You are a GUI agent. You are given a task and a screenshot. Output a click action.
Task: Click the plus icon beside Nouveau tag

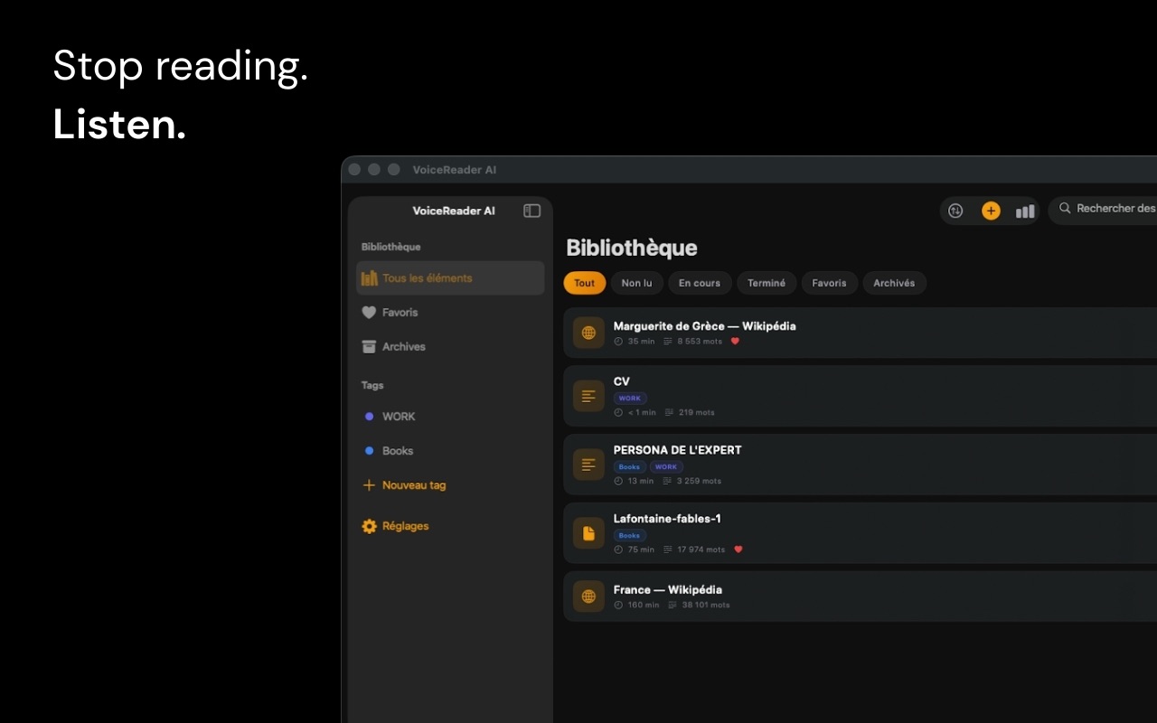(x=369, y=485)
